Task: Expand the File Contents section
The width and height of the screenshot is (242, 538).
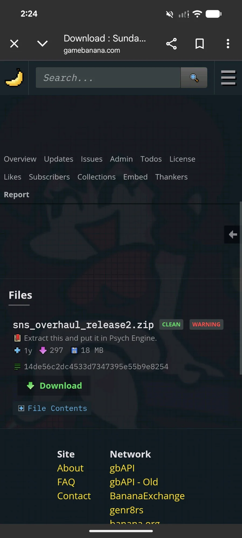Action: (x=52, y=408)
